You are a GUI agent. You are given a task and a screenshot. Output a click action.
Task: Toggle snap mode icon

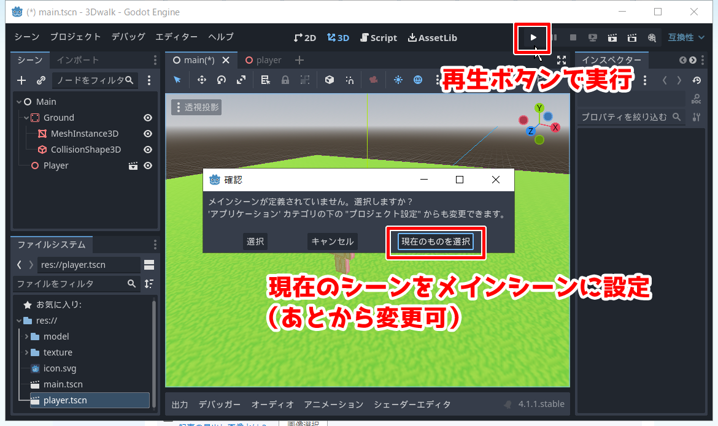(349, 80)
